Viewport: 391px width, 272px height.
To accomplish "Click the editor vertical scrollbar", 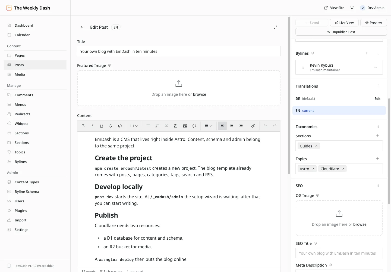I will pos(289,95).
